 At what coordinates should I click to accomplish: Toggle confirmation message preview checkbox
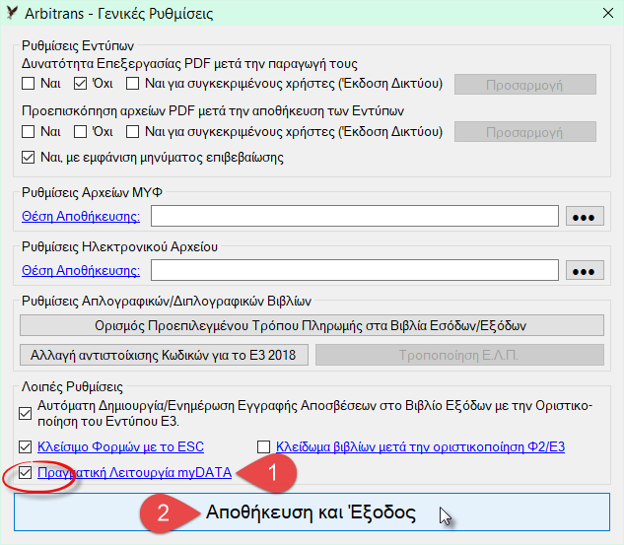(28, 157)
